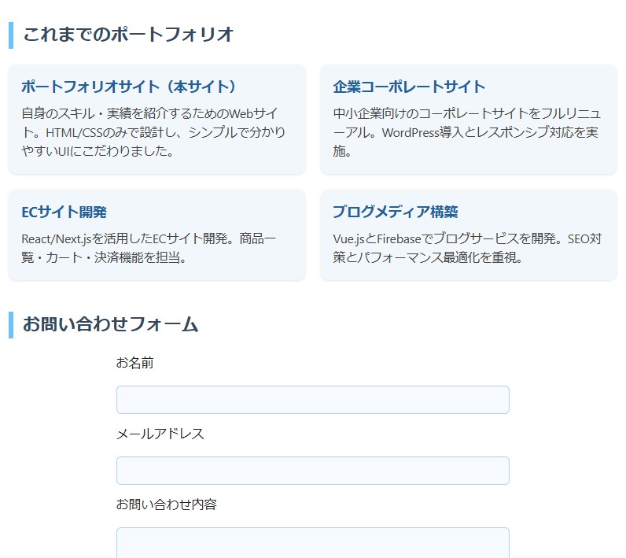Viewport: 626px width, 558px height.
Task: Click the お問い合わせ内容 message textarea
Action: click(x=312, y=543)
